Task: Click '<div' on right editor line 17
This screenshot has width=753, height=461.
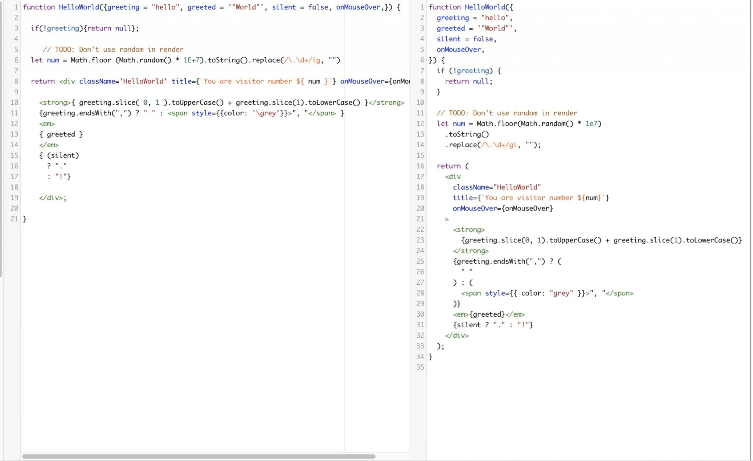Action: (453, 177)
